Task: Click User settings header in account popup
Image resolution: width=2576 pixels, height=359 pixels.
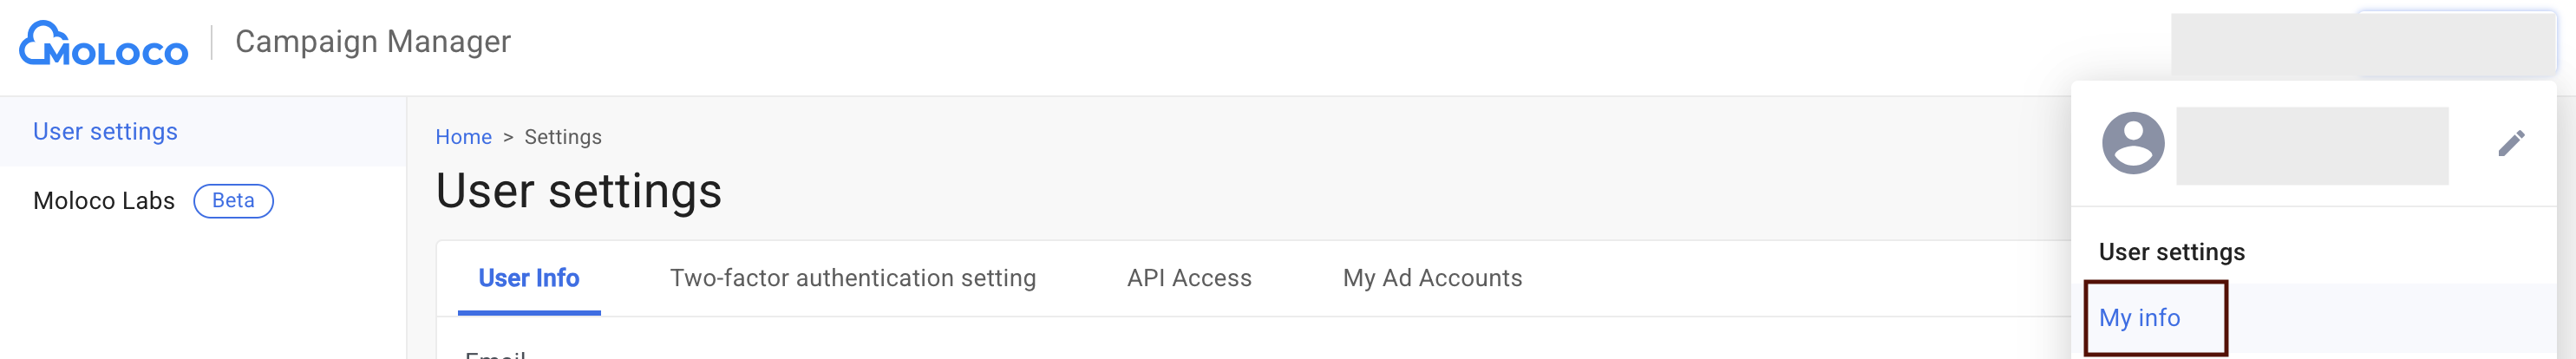Action: pyautogui.click(x=2171, y=252)
